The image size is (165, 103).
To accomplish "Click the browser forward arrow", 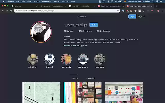I will (x=7, y=11).
